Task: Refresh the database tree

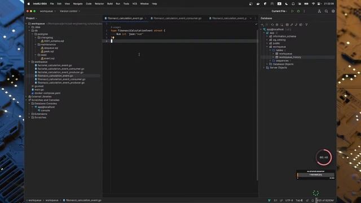Action: [272, 25]
